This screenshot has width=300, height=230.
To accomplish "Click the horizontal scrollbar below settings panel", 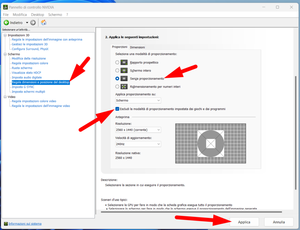I will pyautogui.click(x=191, y=212).
